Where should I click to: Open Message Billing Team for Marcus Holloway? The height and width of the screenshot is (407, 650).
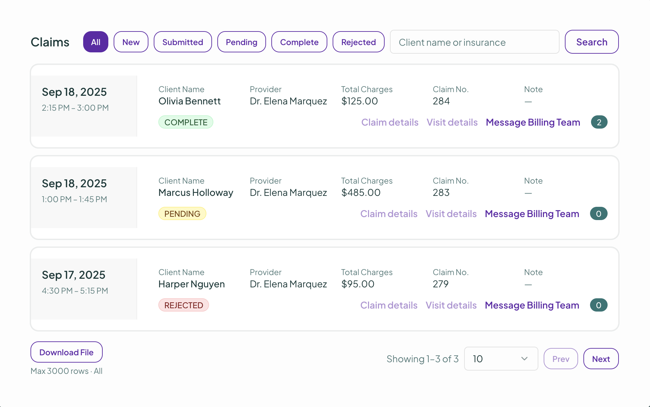531,214
